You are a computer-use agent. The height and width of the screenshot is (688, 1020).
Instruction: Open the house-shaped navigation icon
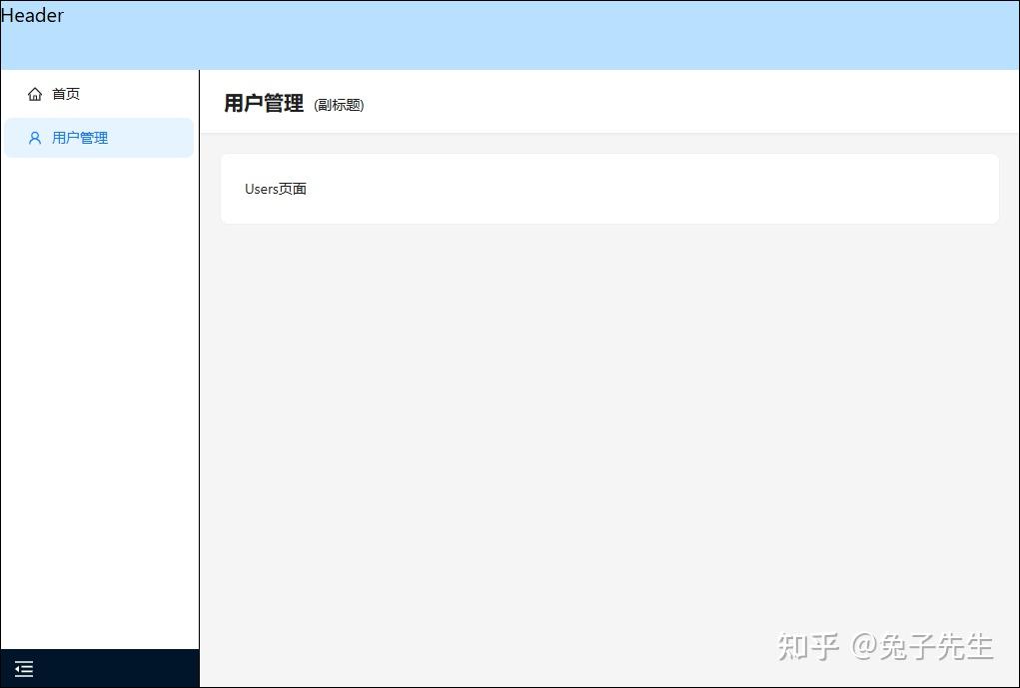33,93
